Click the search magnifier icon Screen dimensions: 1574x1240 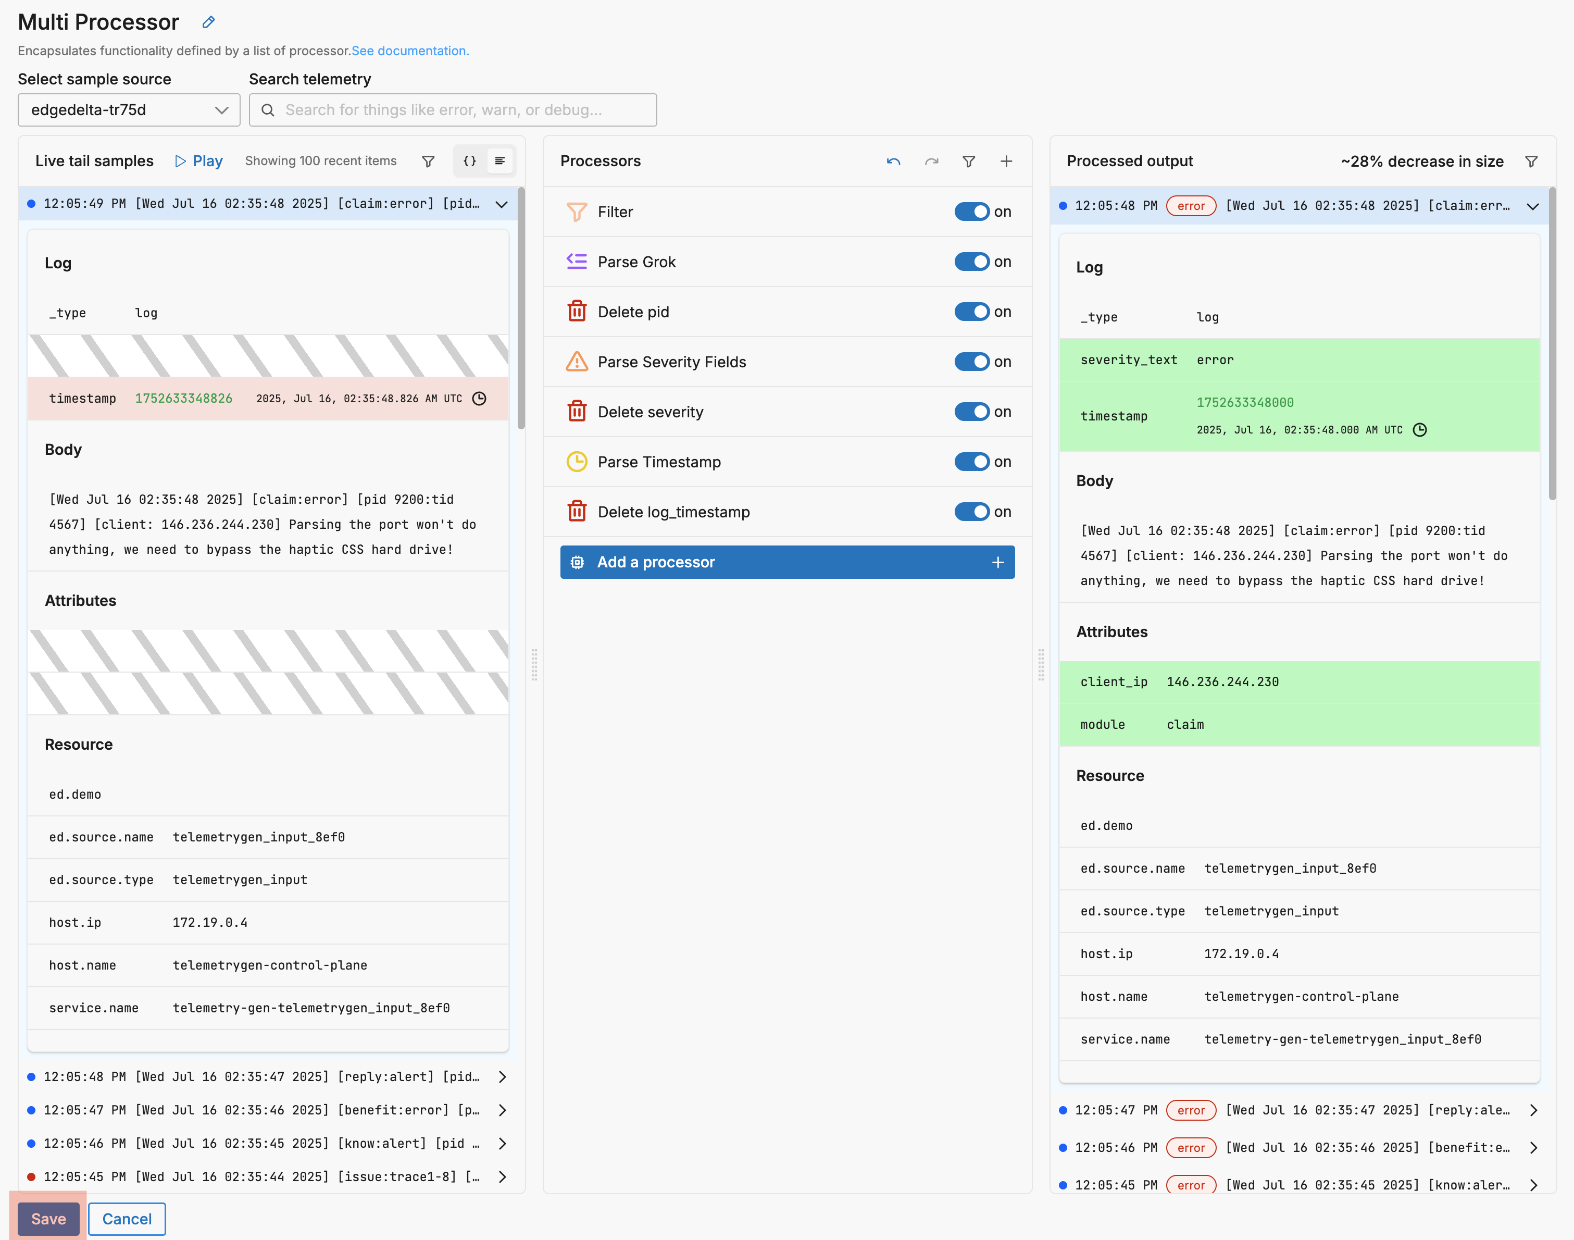[x=268, y=110]
